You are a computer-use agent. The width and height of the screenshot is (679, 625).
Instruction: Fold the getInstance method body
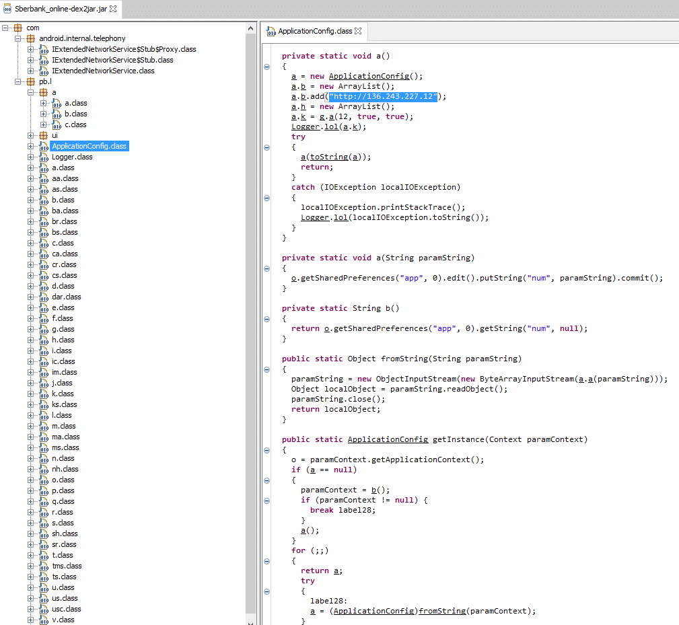coord(266,450)
